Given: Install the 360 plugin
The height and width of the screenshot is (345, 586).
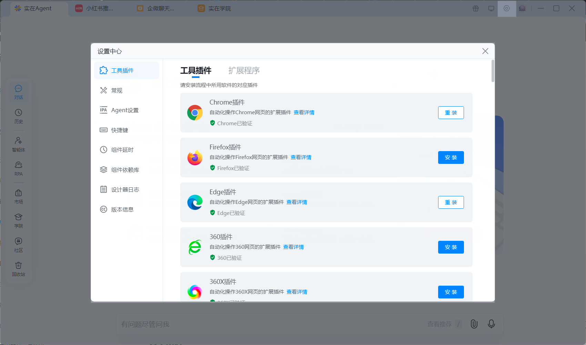Looking at the screenshot, I should coord(451,247).
